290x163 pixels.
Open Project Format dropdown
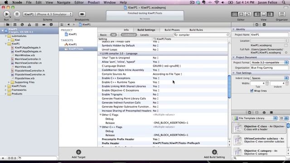pos(269,62)
